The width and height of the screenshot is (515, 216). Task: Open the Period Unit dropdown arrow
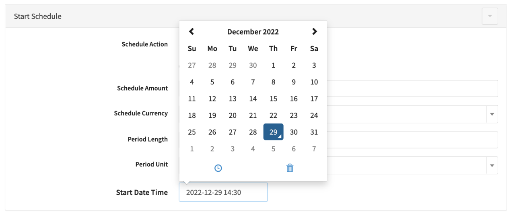492,165
